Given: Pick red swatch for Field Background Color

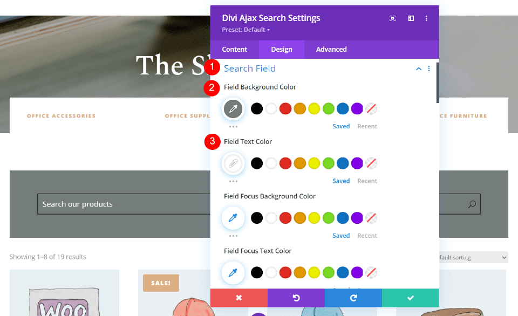Looking at the screenshot, I should click(x=285, y=109).
